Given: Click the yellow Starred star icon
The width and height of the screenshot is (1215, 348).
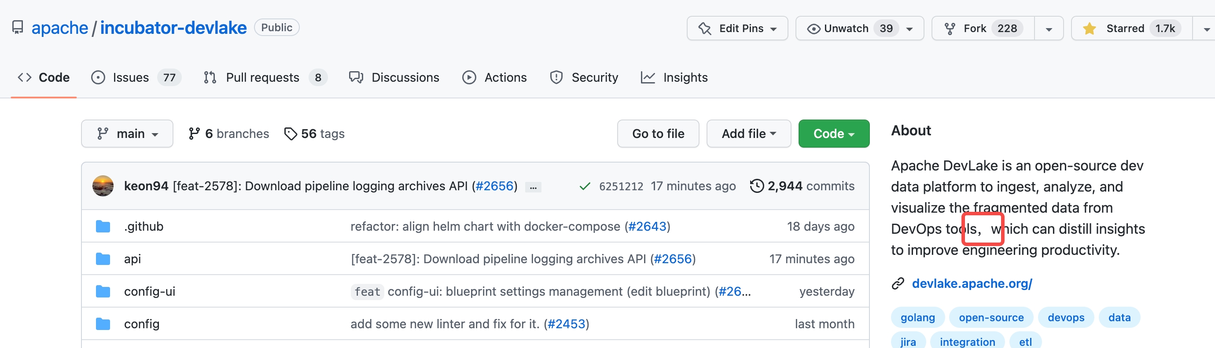Looking at the screenshot, I should coord(1089,29).
